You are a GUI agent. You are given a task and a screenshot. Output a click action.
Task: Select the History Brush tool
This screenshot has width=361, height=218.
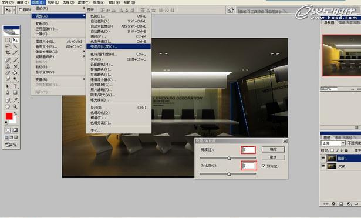[15, 66]
